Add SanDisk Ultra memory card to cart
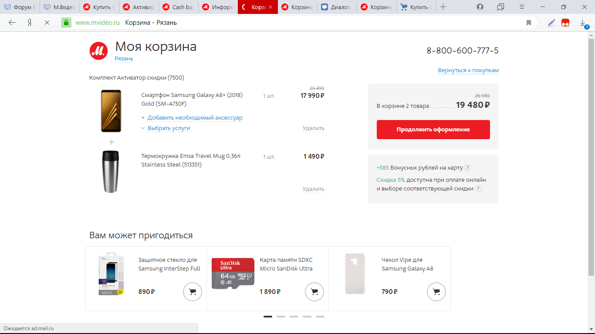 tap(314, 292)
